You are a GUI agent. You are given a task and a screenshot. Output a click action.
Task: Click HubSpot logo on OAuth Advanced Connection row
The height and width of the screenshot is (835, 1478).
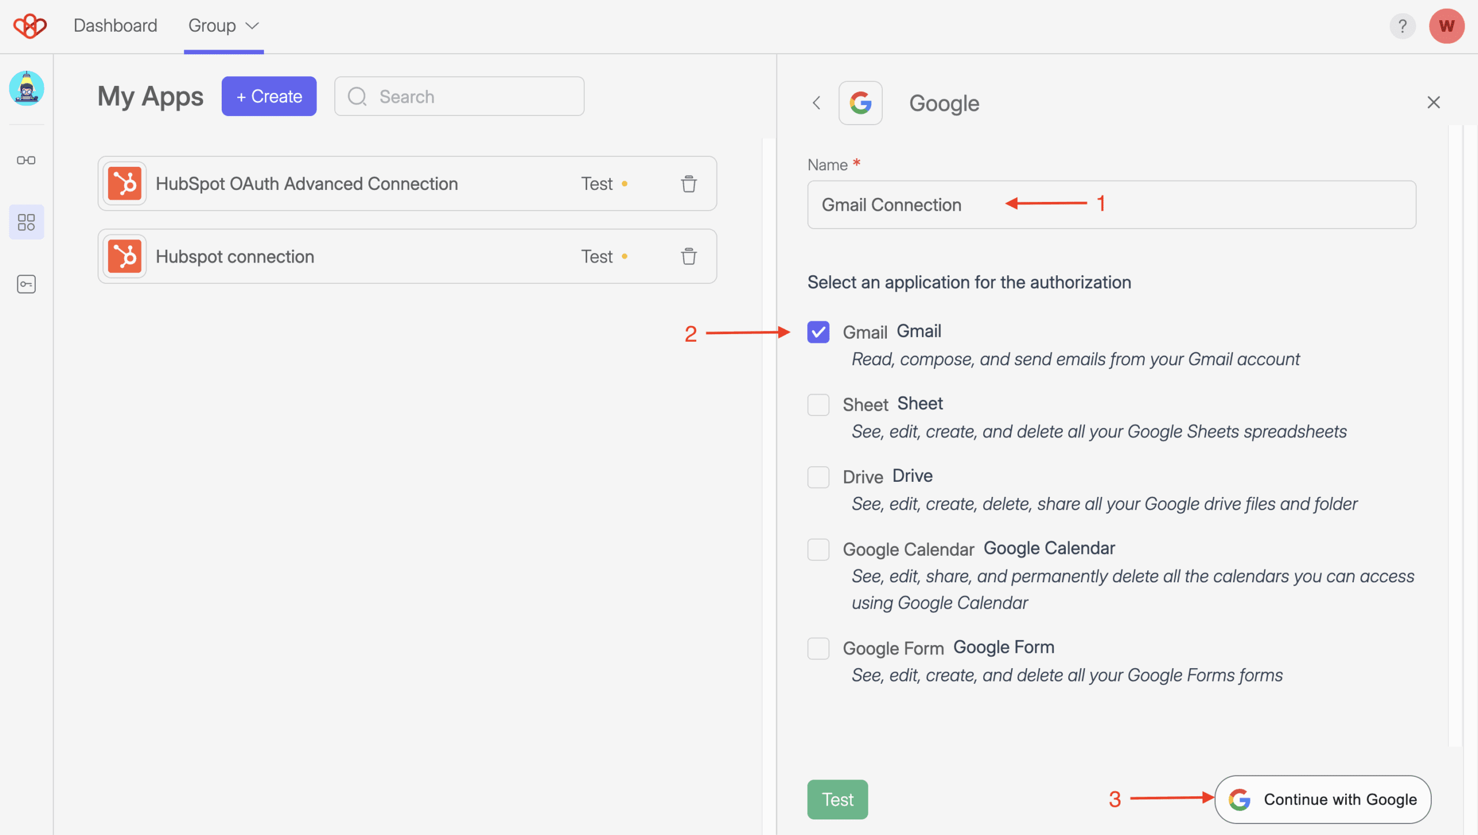coord(125,184)
